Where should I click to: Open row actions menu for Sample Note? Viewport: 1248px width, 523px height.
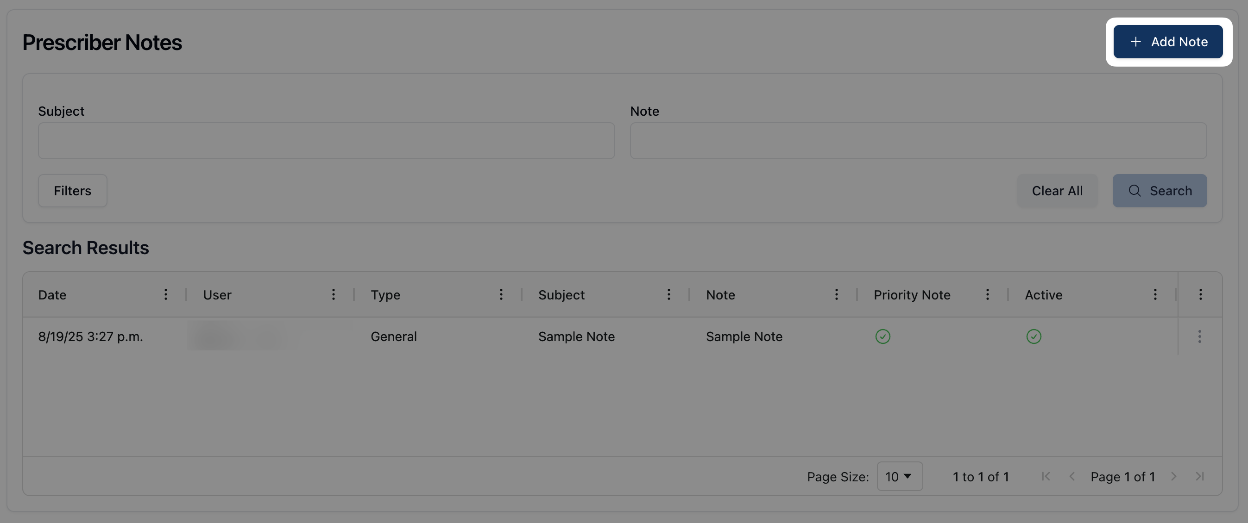point(1199,337)
